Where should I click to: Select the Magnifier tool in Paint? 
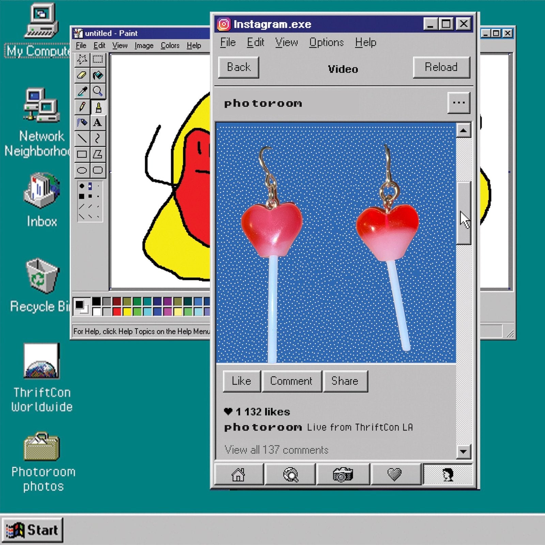coord(98,91)
